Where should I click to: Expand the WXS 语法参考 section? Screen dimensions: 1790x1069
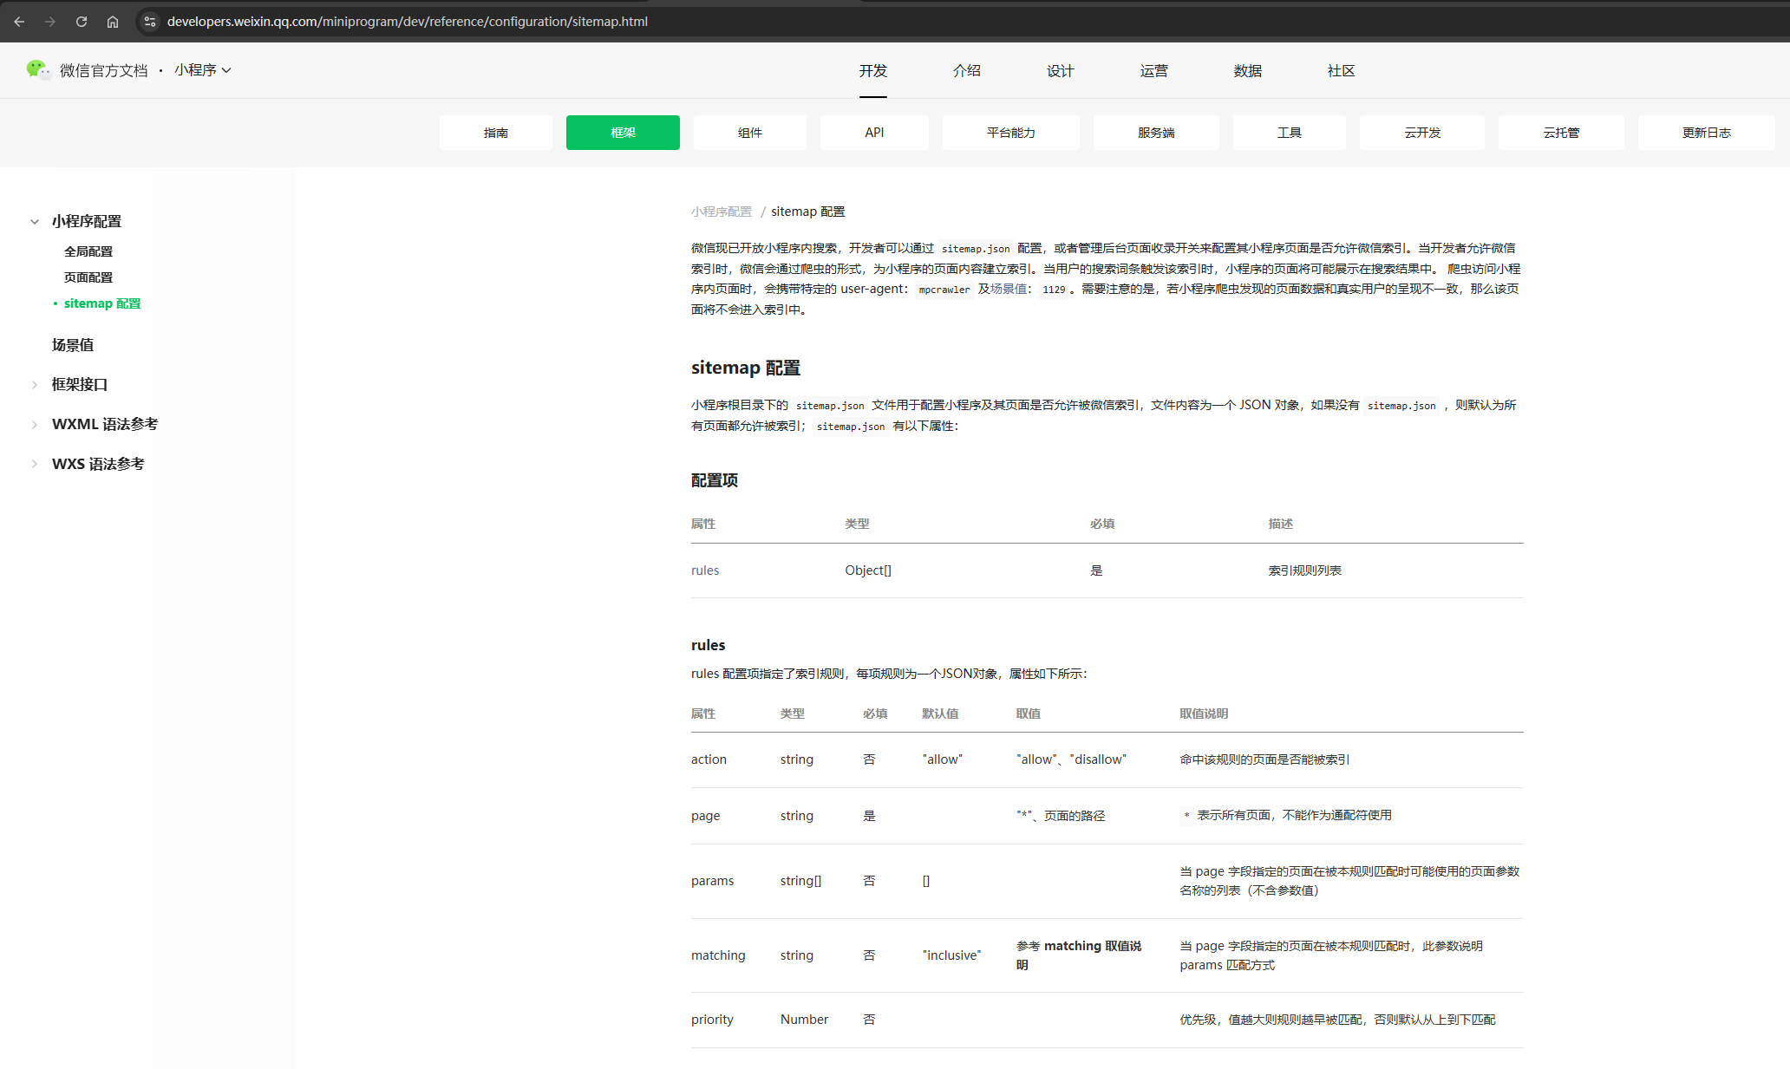click(x=35, y=465)
